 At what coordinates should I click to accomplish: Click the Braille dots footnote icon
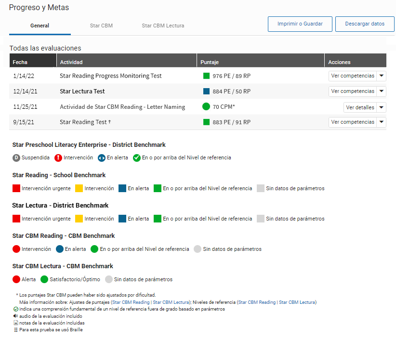(x=16, y=330)
